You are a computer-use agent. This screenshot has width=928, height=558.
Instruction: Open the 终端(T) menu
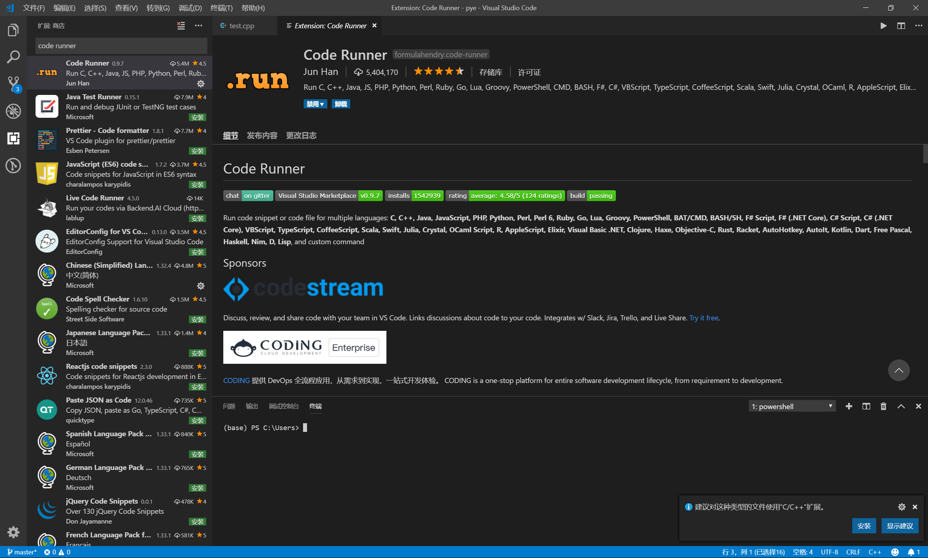coord(221,8)
